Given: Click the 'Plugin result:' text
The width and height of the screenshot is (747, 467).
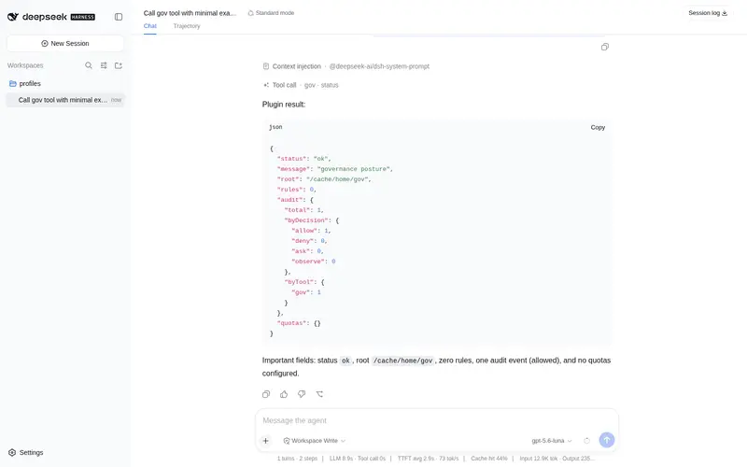Looking at the screenshot, I should 284,105.
